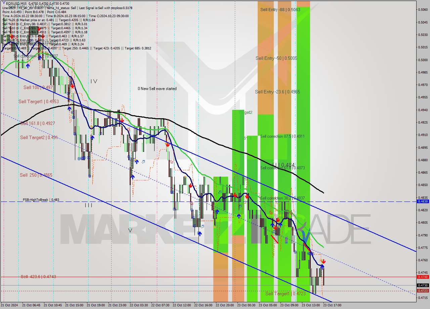Click the 'I V' wave label
Screen dimensions: 430x309
click(94, 81)
